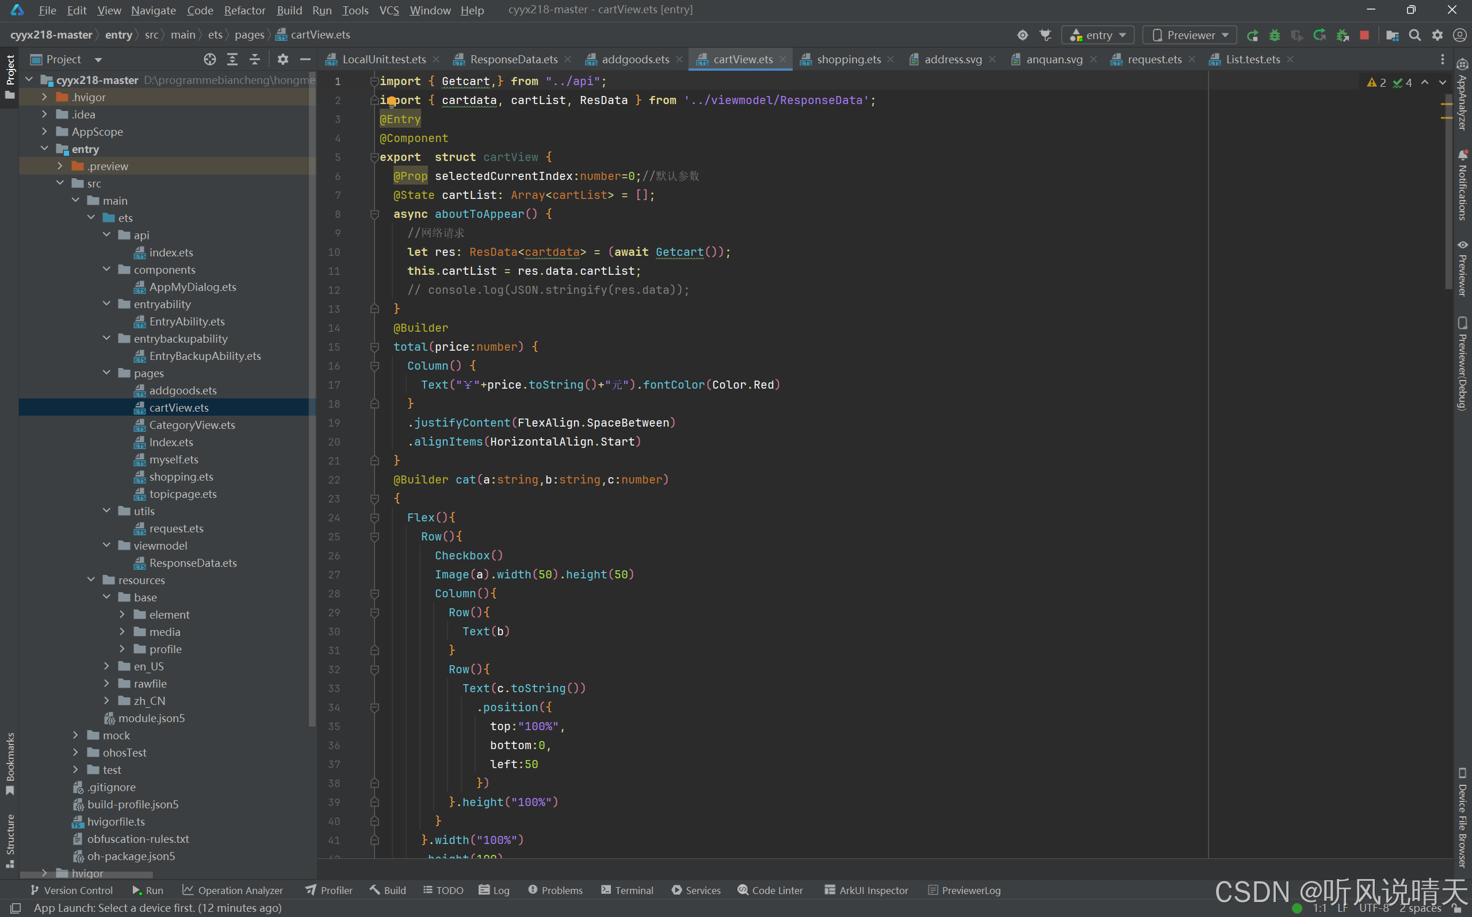The image size is (1472, 917).
Task: Toggle the Notifications side panel
Action: point(1462,185)
